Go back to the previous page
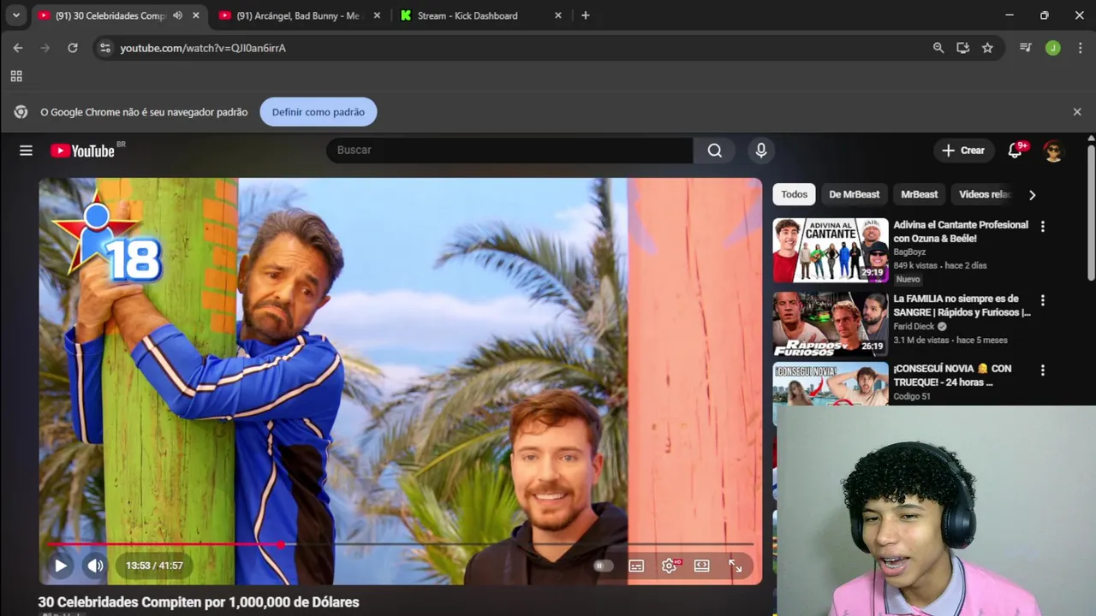The width and height of the screenshot is (1096, 616). click(x=18, y=48)
